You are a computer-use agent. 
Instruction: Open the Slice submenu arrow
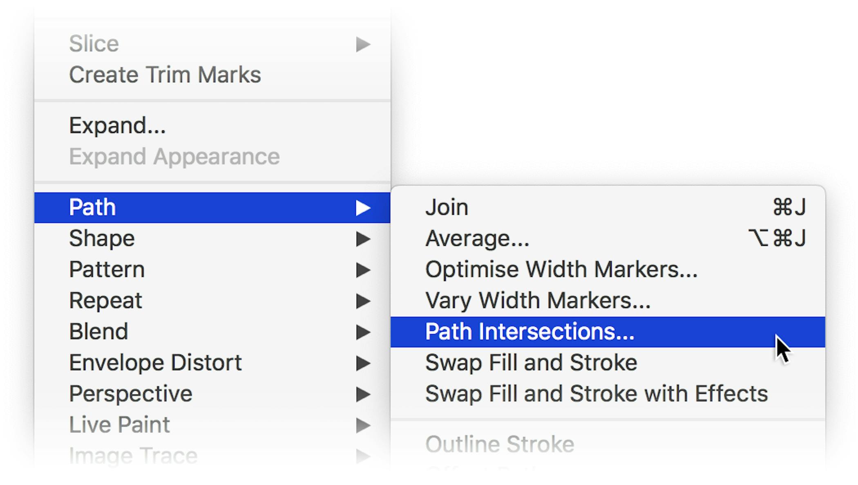coord(363,44)
